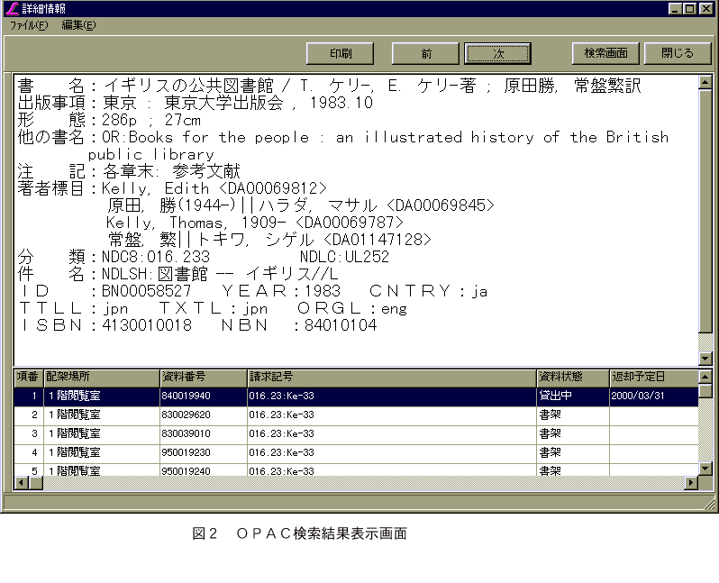Click the 返却予定日 column header
719x583 pixels.
654,377
